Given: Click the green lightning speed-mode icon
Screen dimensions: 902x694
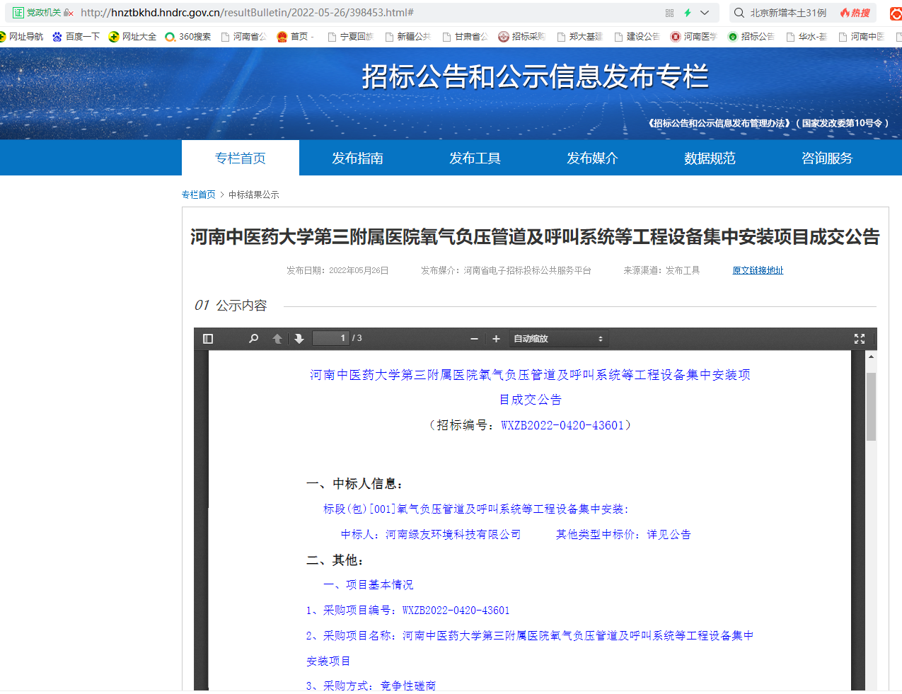Looking at the screenshot, I should (x=687, y=13).
